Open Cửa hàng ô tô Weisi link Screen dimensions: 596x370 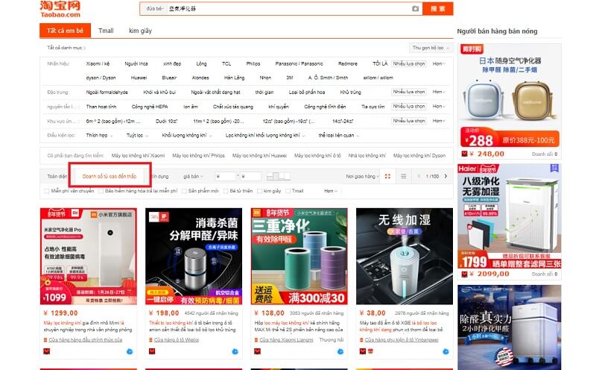click(177, 340)
